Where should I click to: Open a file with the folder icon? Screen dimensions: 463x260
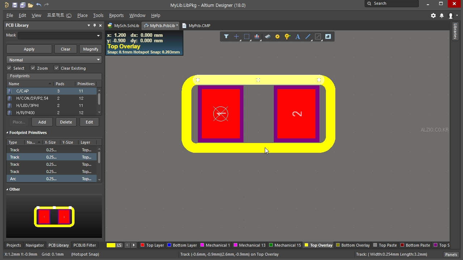coord(30,5)
